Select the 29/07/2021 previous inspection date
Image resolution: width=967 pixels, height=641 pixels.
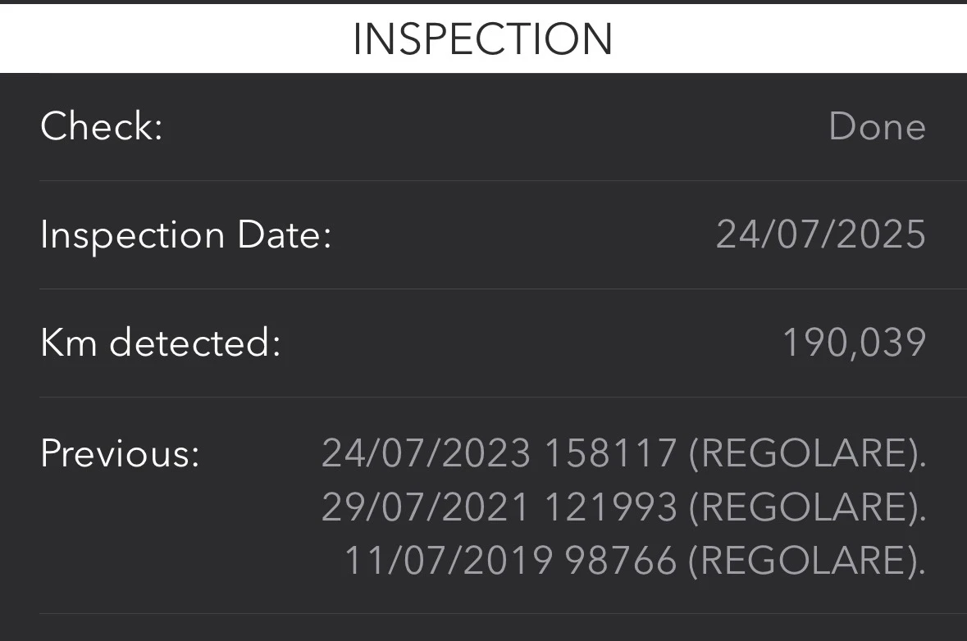pyautogui.click(x=426, y=507)
